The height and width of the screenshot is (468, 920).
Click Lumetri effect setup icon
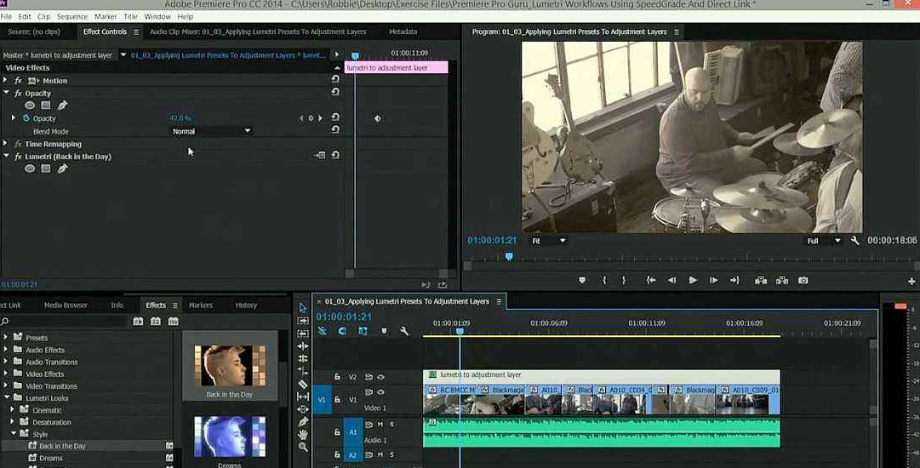tap(320, 156)
